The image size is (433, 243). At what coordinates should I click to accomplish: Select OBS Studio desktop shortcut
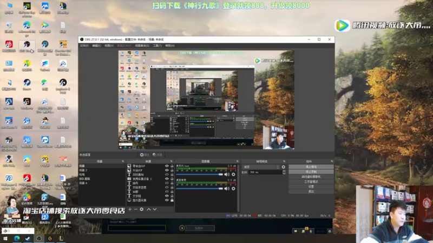coord(27,46)
